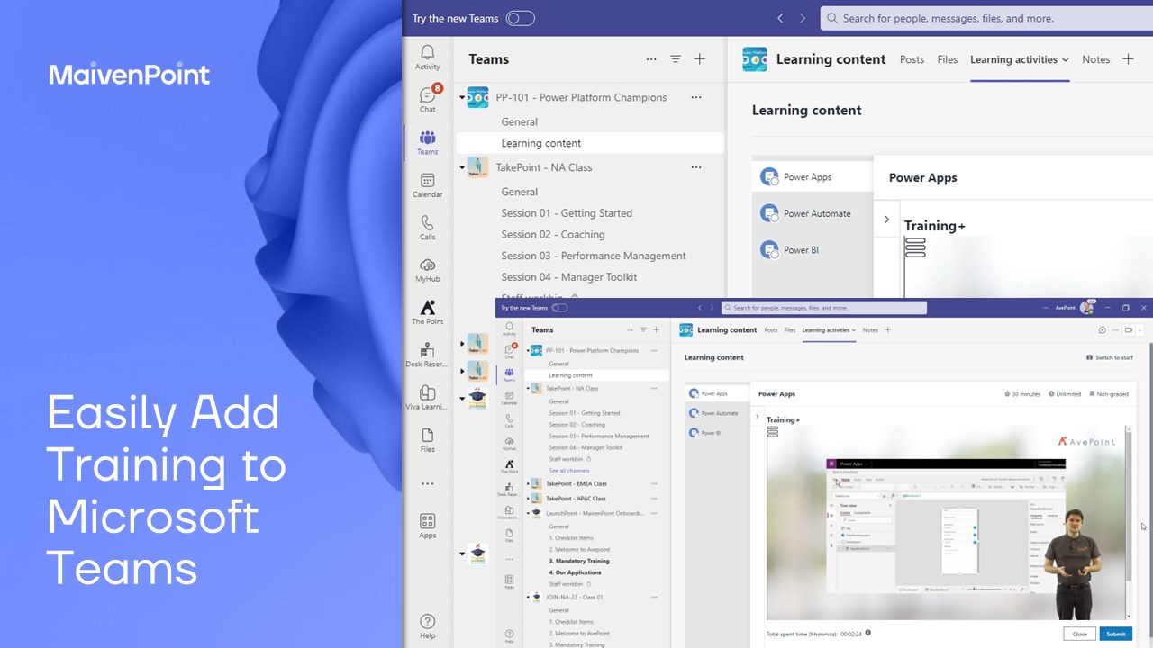Collapse PP-101 team arrow in large window
The width and height of the screenshot is (1153, 648).
point(462,97)
